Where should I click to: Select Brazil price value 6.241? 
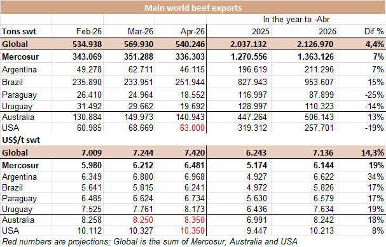pos(195,187)
